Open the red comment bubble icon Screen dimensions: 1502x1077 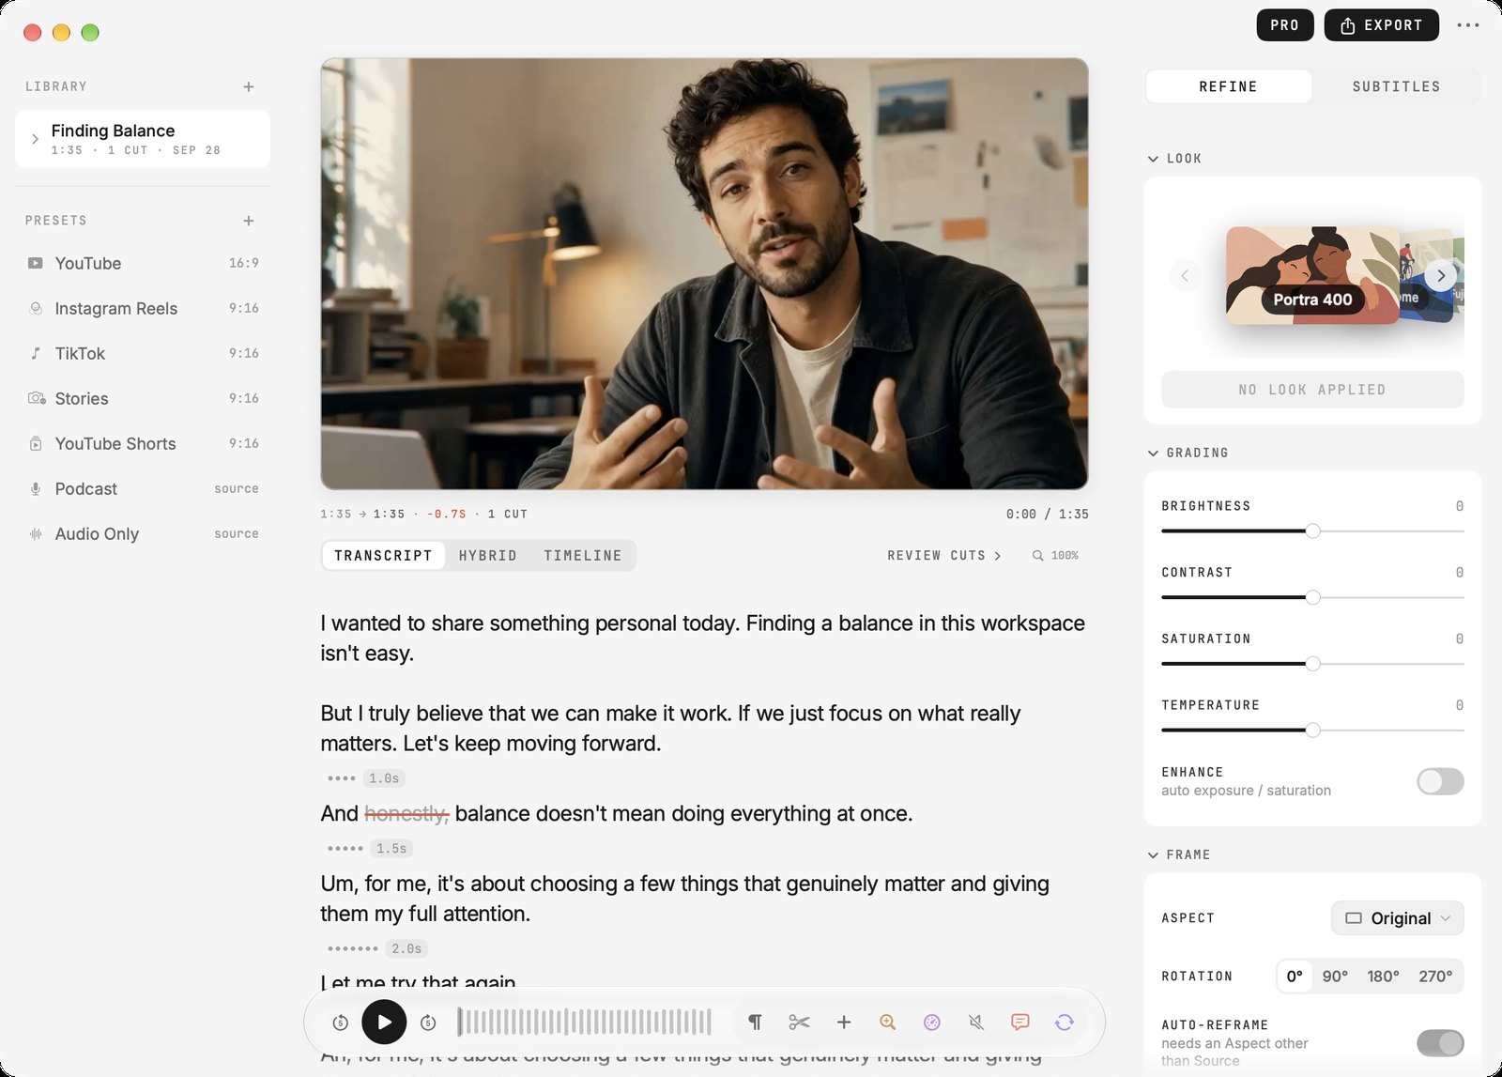coord(1020,1023)
